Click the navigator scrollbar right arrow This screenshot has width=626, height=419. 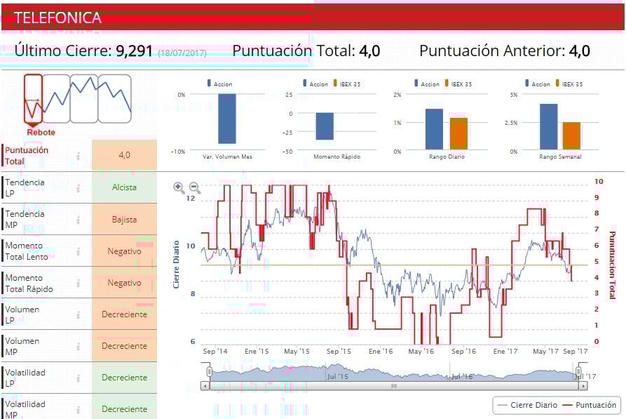pyautogui.click(x=583, y=386)
